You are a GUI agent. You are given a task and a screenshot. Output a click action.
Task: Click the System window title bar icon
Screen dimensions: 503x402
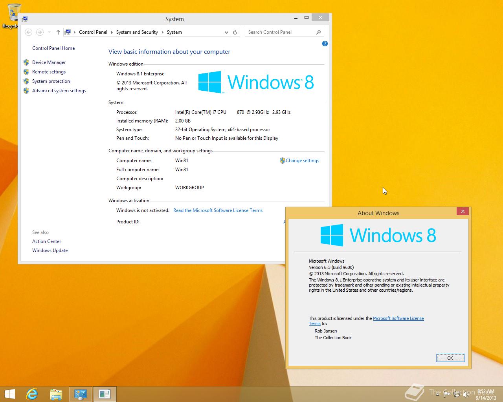24,18
